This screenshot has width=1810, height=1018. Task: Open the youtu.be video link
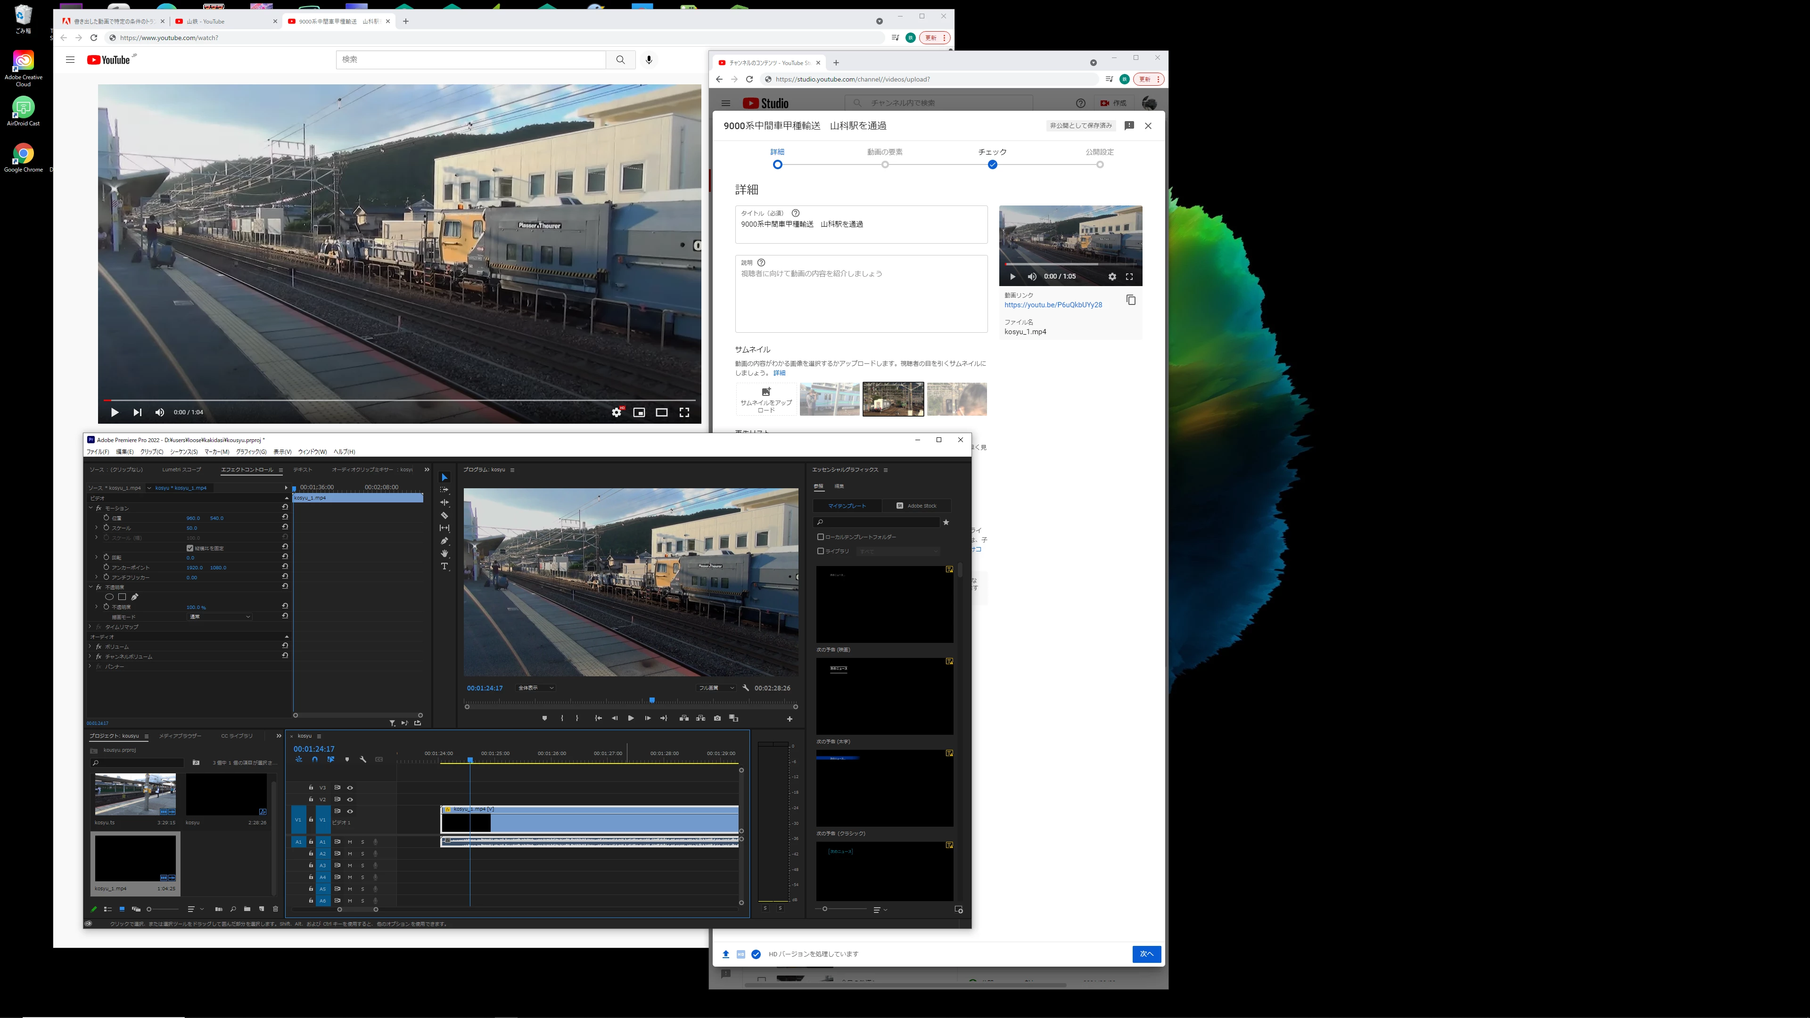coord(1053,305)
